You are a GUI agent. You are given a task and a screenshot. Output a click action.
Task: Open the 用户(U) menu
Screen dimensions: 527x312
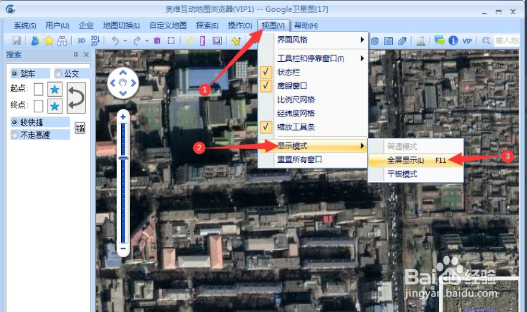pyautogui.click(x=58, y=26)
